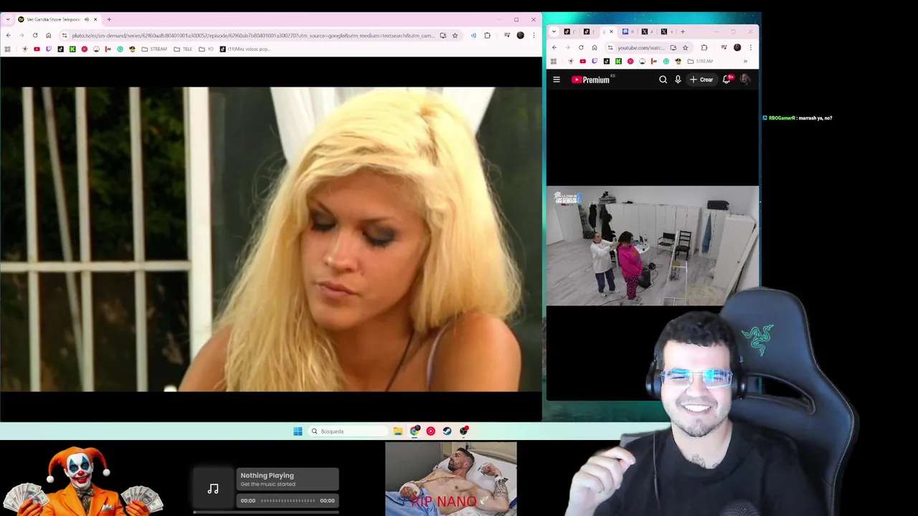The width and height of the screenshot is (918, 516).
Task: Switch to the first X tab
Action: click(645, 32)
